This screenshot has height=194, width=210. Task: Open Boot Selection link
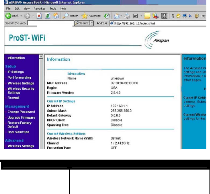[x=18, y=132]
